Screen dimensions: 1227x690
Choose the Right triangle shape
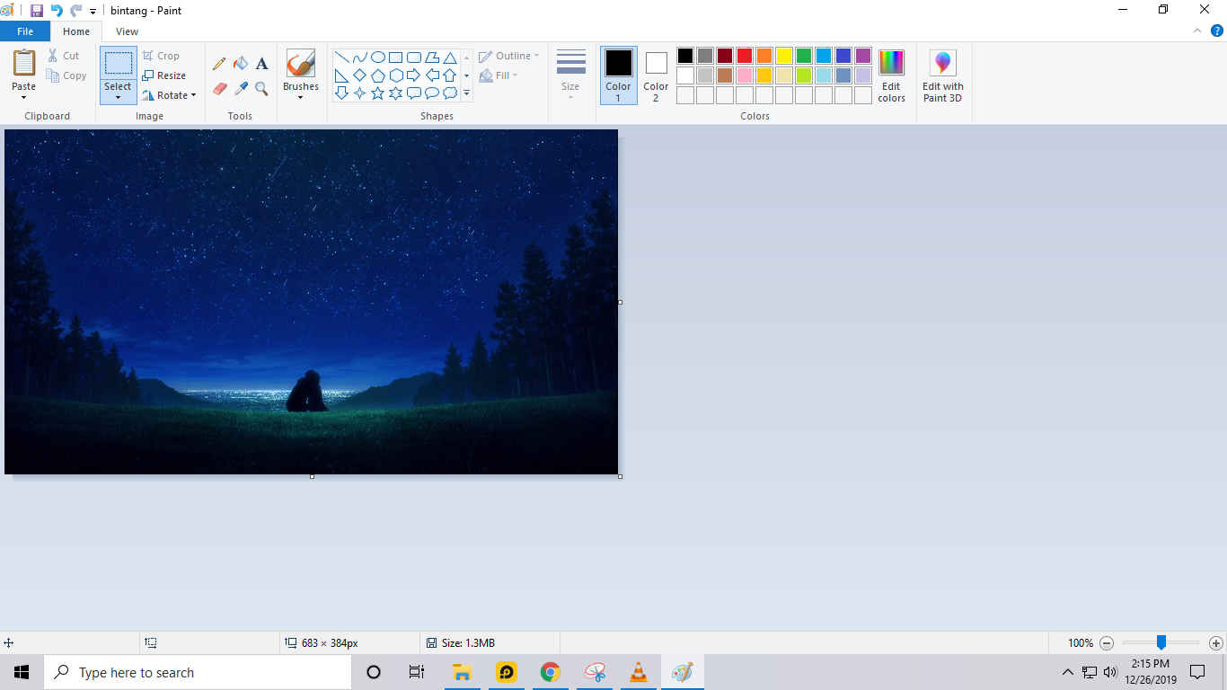click(x=341, y=75)
